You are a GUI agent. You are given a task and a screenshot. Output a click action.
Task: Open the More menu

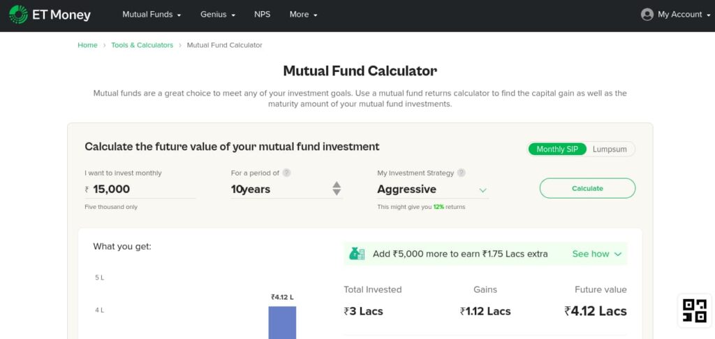coord(303,15)
